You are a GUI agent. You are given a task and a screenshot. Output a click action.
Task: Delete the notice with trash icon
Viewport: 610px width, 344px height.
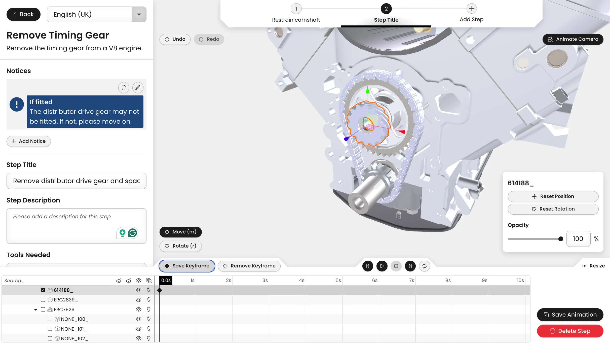click(x=124, y=88)
